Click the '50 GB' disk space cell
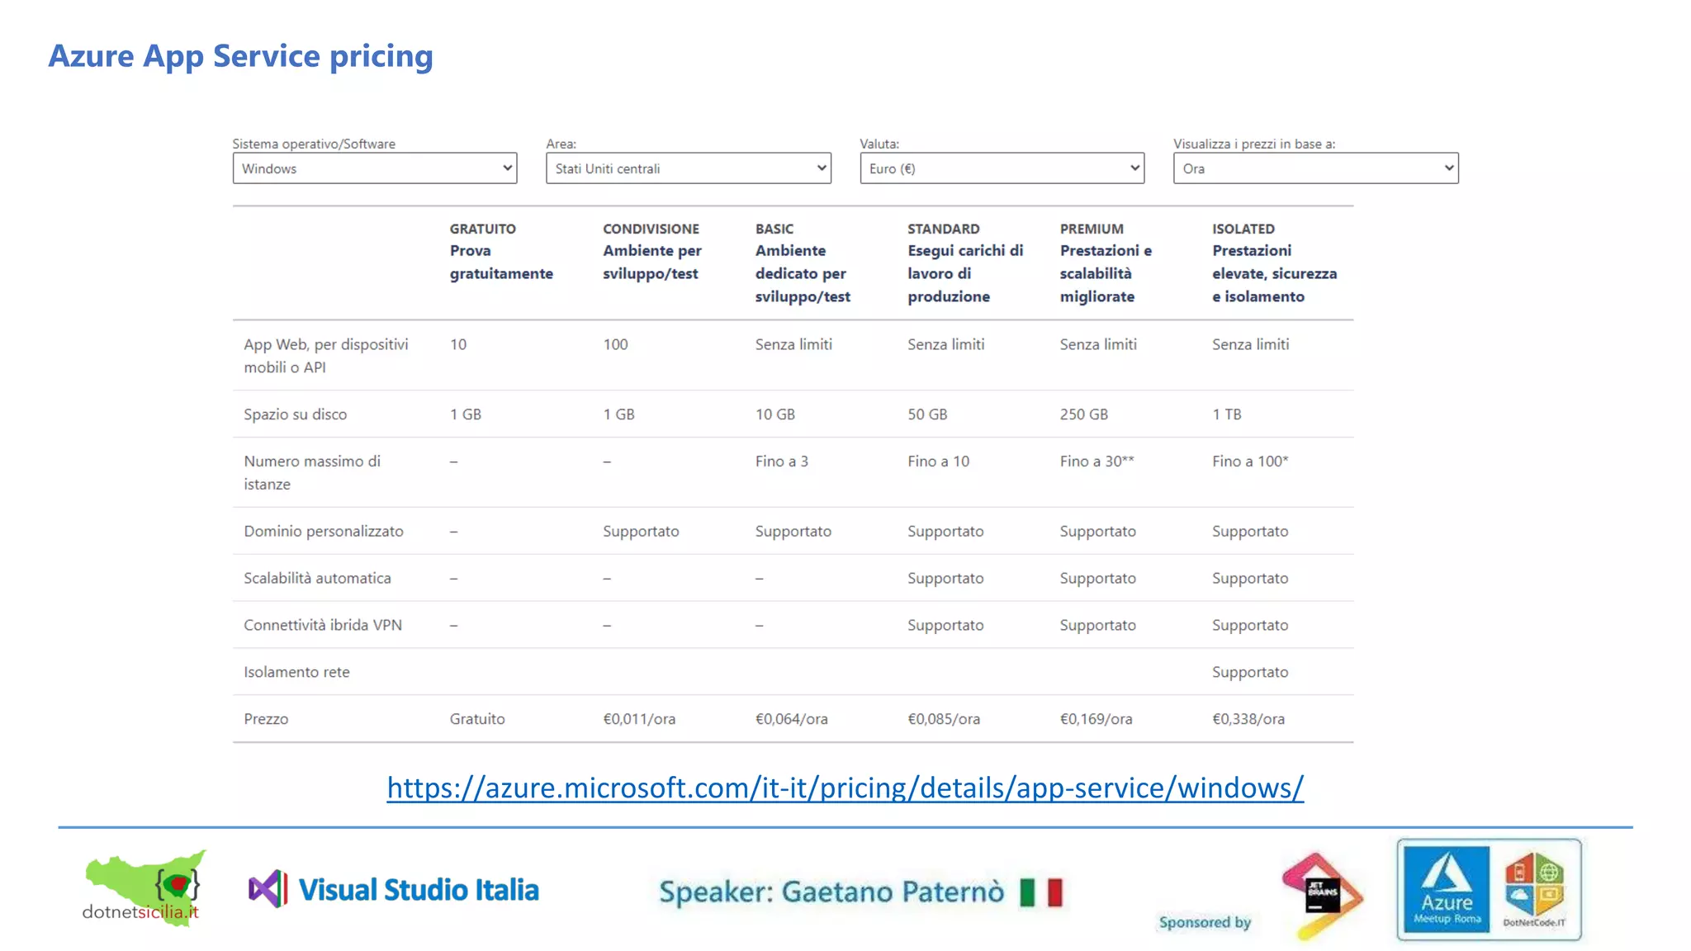 (927, 414)
